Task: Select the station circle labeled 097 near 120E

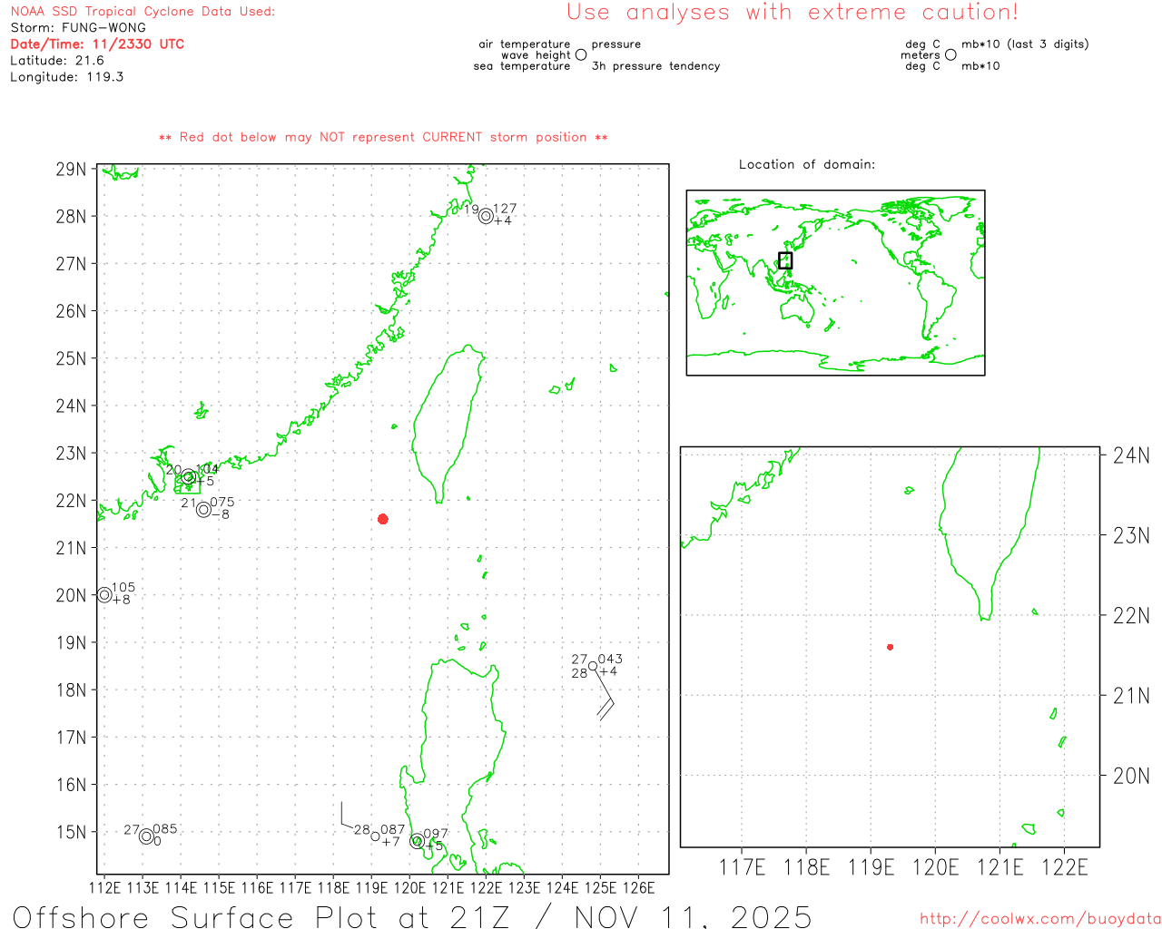Action: tap(417, 841)
